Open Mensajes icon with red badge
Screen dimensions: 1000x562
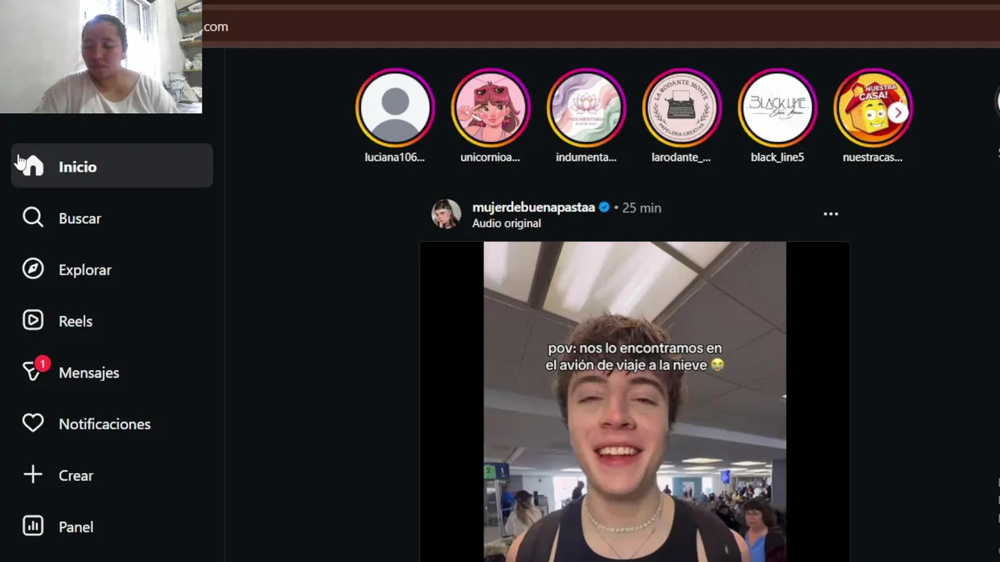click(34, 371)
